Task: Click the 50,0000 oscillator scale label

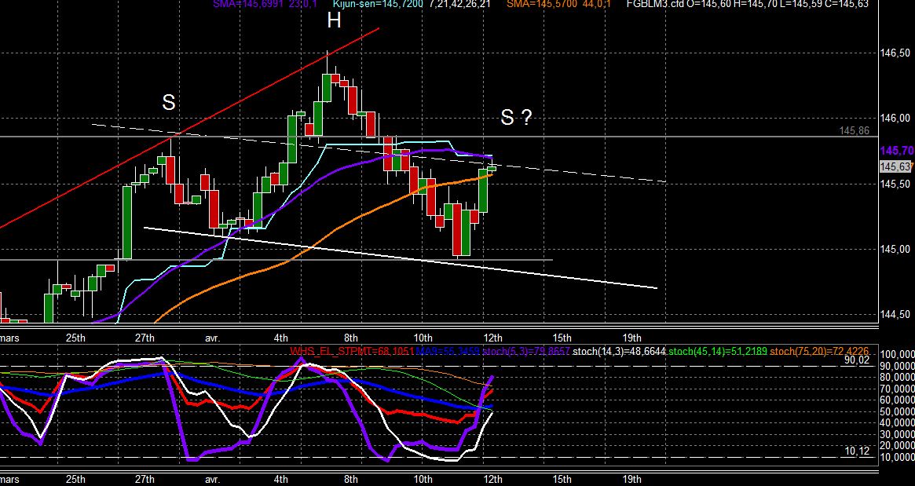Action: coord(898,411)
